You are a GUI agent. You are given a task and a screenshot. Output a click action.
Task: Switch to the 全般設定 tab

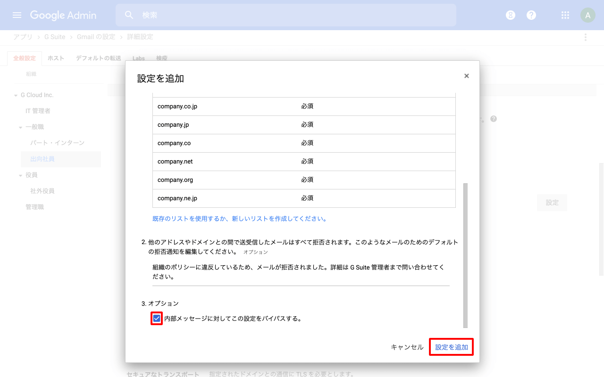point(25,58)
